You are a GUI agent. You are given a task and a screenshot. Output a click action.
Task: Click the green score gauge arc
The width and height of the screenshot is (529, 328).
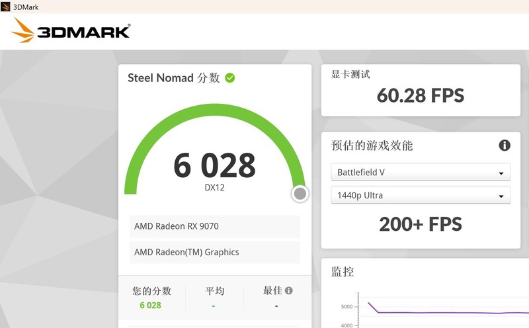point(214,110)
